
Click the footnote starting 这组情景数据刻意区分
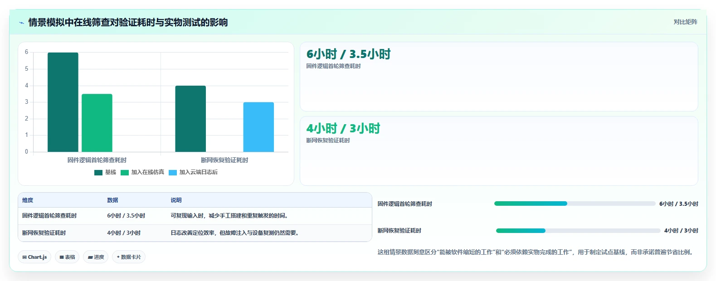[536, 252]
